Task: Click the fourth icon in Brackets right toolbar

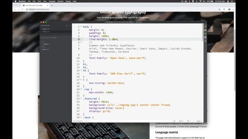Action: [205, 37]
